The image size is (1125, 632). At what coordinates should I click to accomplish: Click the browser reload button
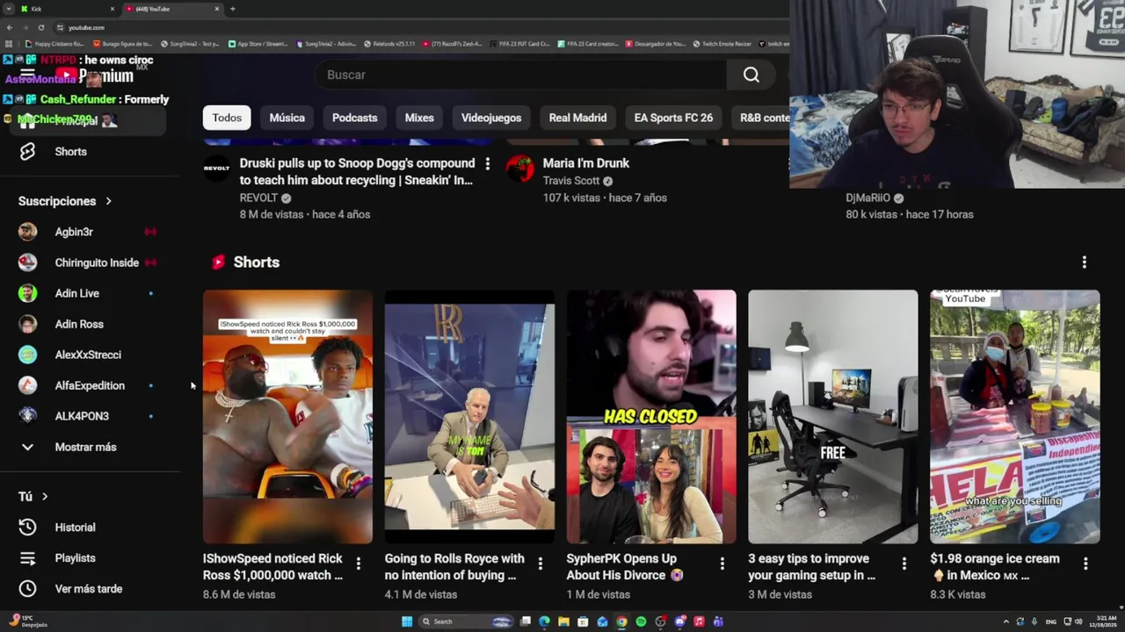40,27
